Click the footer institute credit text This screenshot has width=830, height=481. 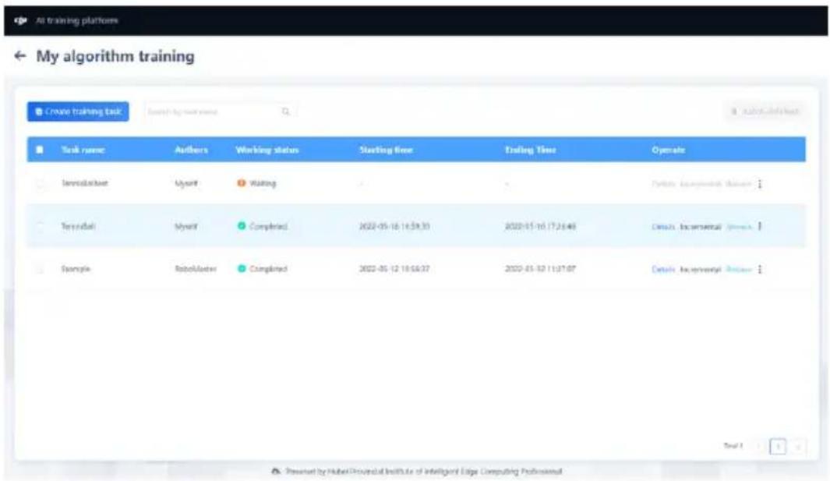tap(423, 471)
